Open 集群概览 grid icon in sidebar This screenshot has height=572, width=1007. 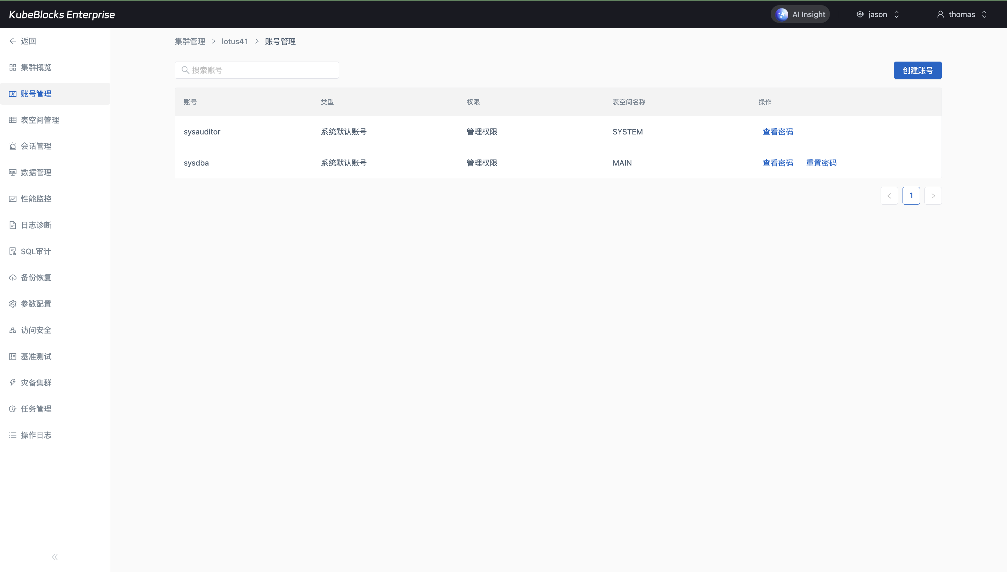coord(13,68)
